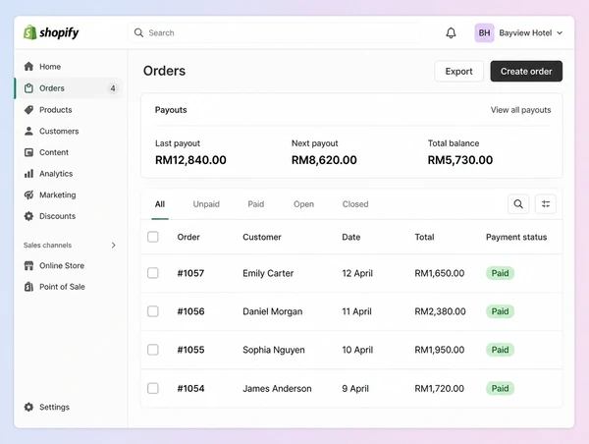Click the Payment status column header
The image size is (589, 444).
(x=516, y=238)
